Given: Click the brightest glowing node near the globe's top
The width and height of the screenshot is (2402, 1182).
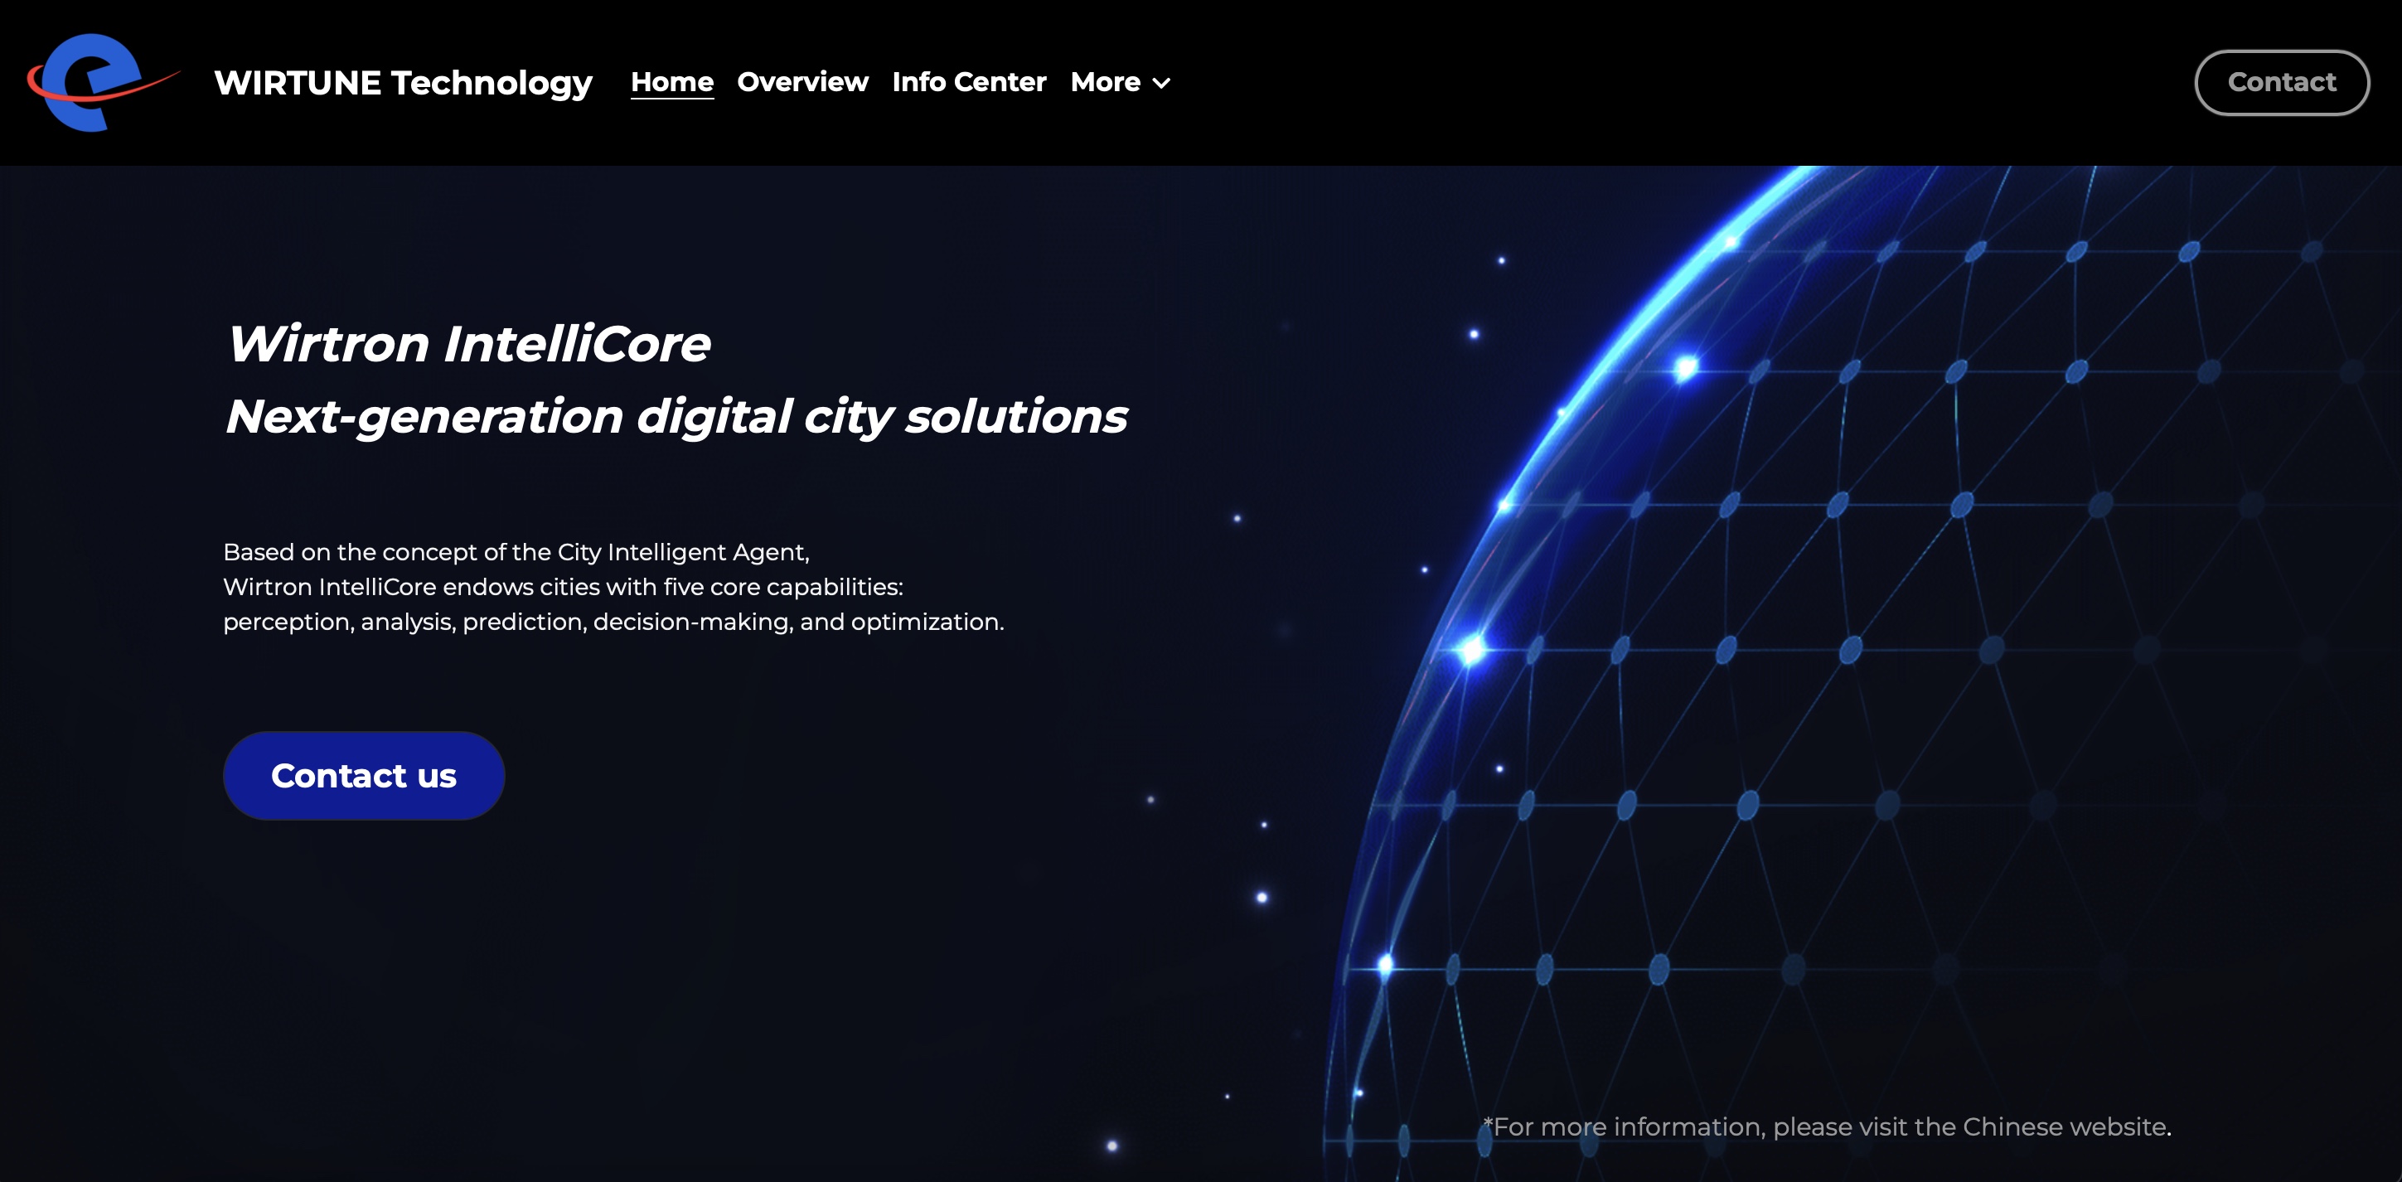Looking at the screenshot, I should pyautogui.click(x=1685, y=367).
